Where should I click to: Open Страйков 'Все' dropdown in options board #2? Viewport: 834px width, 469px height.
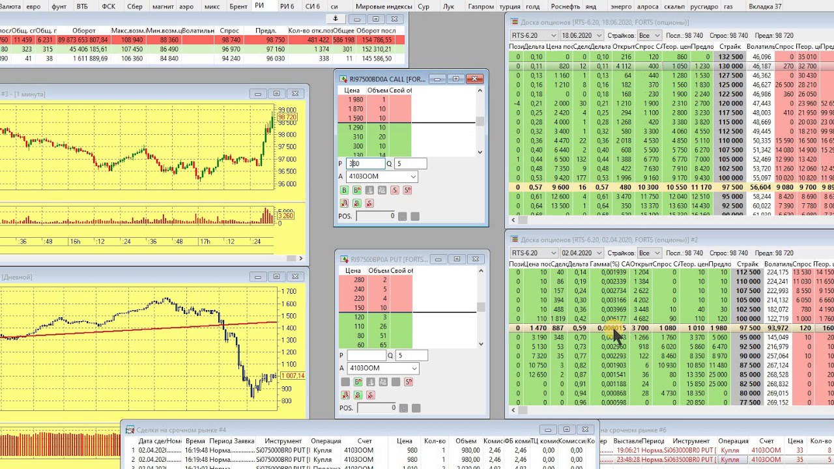coord(656,253)
